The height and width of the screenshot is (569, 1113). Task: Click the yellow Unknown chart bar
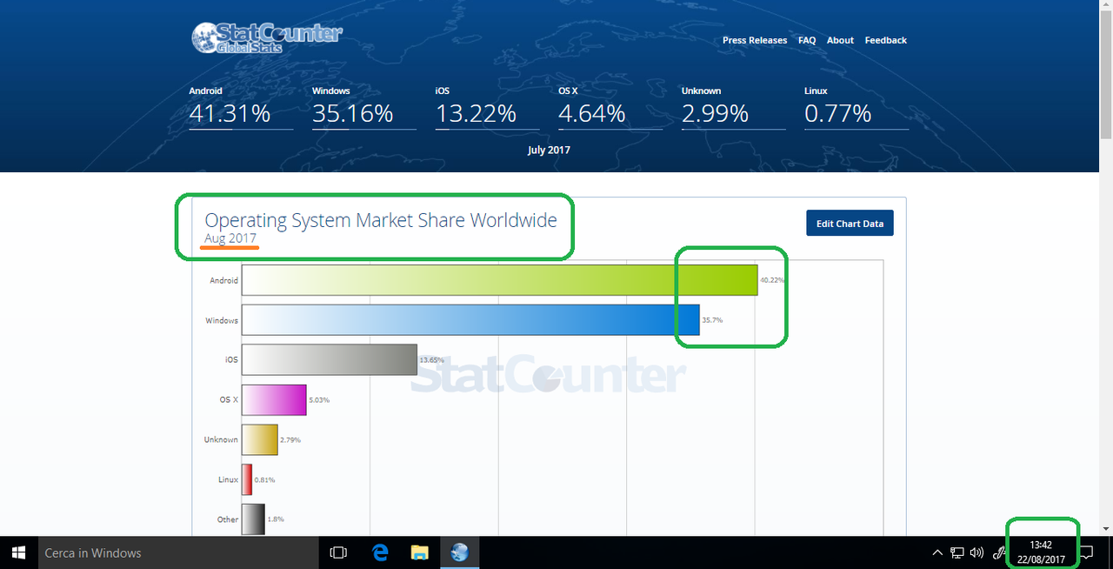tap(260, 439)
